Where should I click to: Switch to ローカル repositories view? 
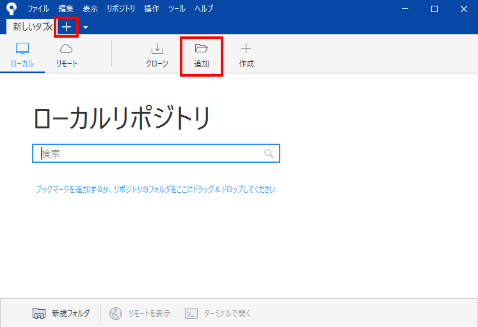tap(22, 56)
